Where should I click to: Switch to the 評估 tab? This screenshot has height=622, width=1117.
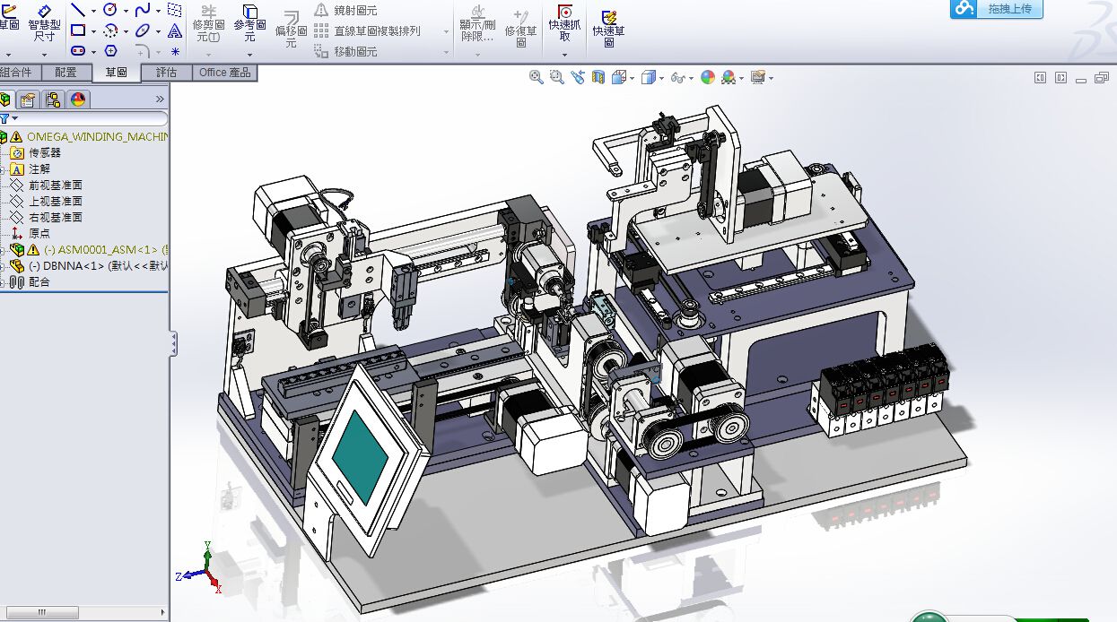pyautogui.click(x=166, y=73)
